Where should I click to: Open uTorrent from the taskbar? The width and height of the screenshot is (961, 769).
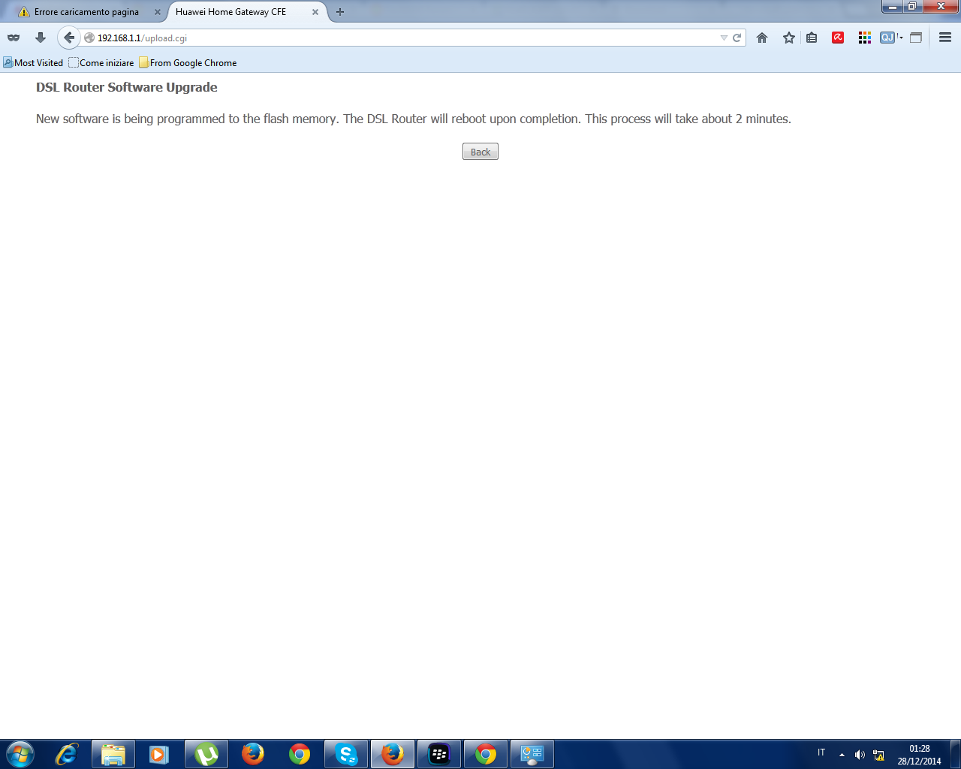206,754
